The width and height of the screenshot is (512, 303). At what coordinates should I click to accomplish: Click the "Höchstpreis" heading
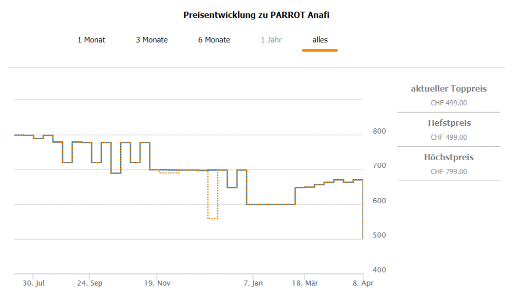(448, 157)
